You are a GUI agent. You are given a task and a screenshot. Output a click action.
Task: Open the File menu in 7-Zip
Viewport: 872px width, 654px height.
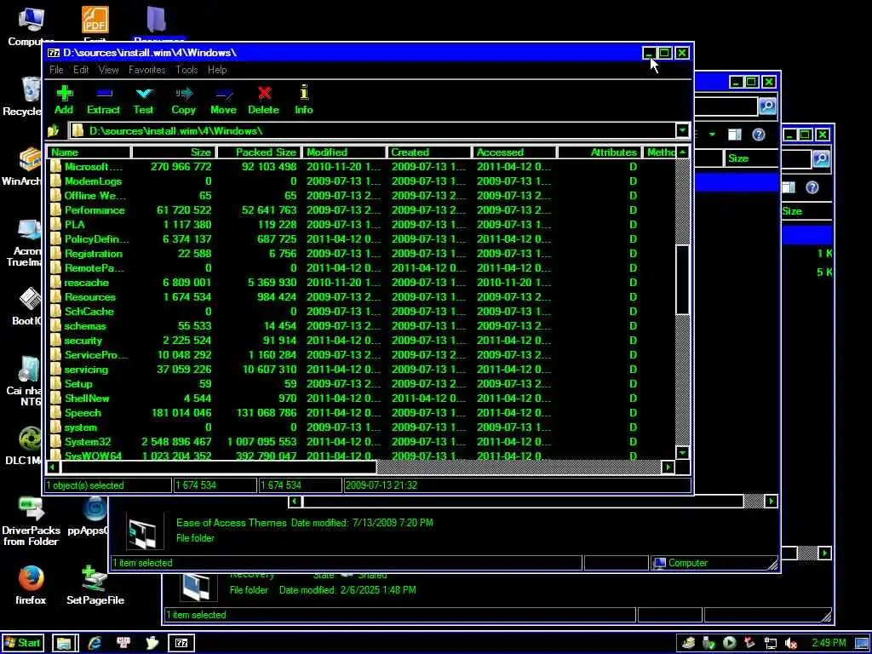tap(56, 70)
